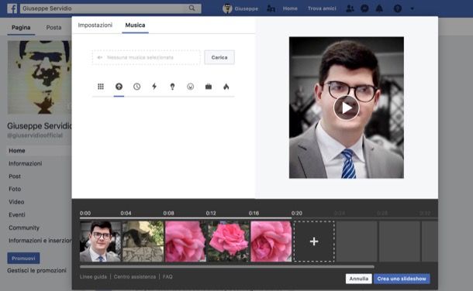Screen dimensions: 473x291
Task: Select Home in page sidebar
Action: click(x=17, y=150)
